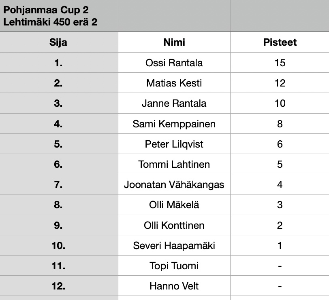
Task: Select the table title cell Pohjanmaa Cup 2
Action: pyautogui.click(x=59, y=16)
